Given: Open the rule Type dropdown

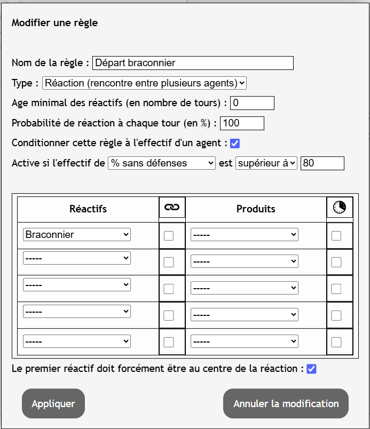Looking at the screenshot, I should tap(144, 83).
